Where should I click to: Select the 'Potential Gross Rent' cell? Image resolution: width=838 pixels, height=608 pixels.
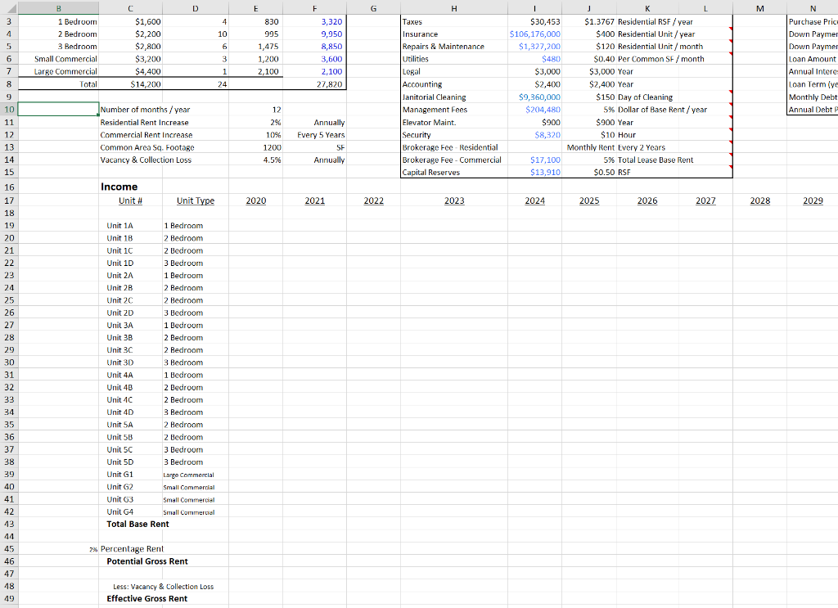147,561
